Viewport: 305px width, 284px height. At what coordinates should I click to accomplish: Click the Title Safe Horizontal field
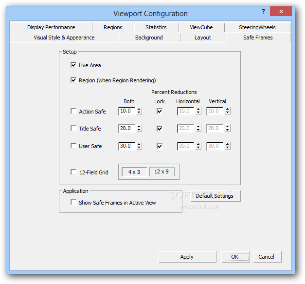tap(186, 129)
